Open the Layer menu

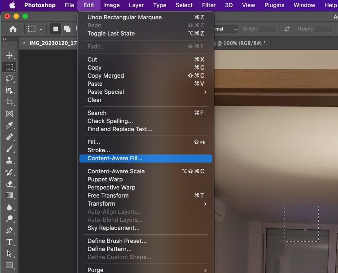pos(136,5)
